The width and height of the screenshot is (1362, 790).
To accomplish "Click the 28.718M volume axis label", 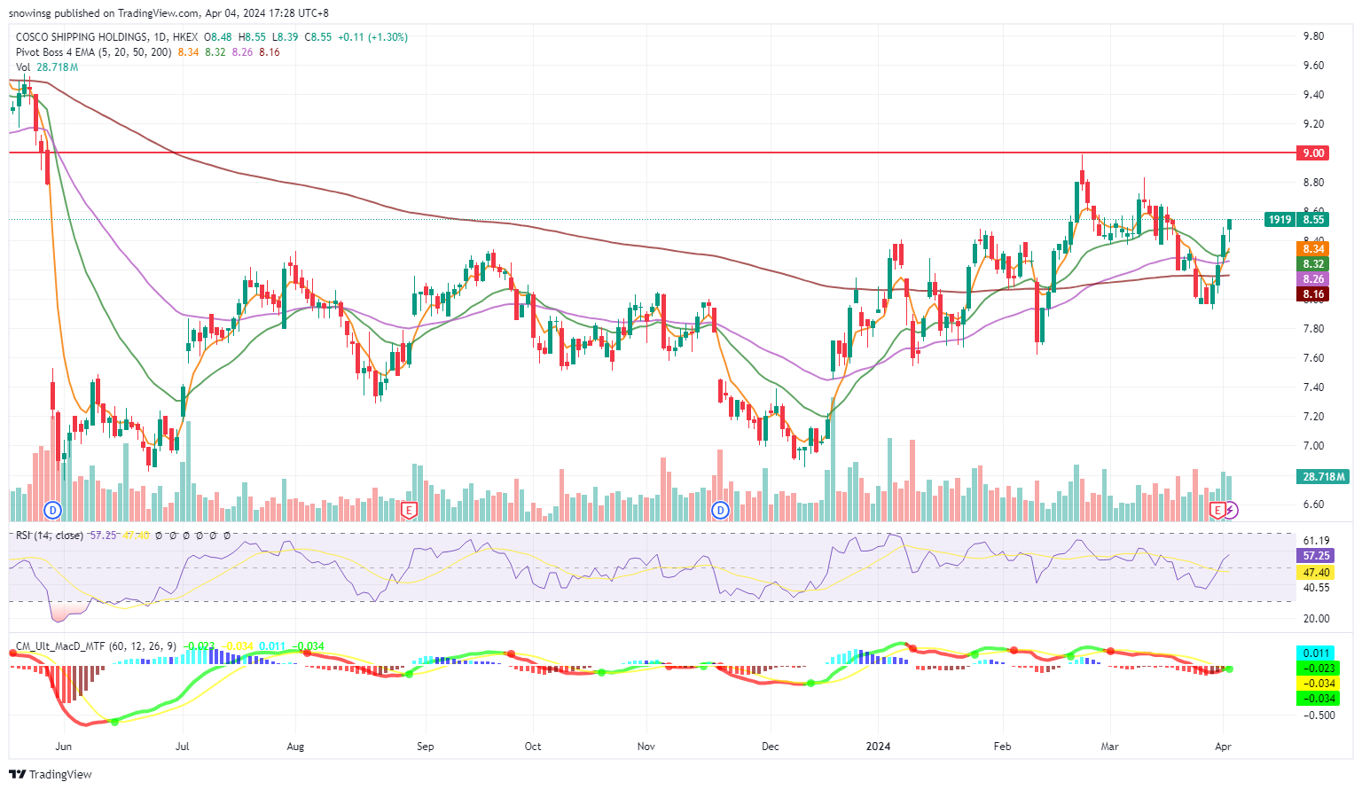I will (x=1322, y=477).
